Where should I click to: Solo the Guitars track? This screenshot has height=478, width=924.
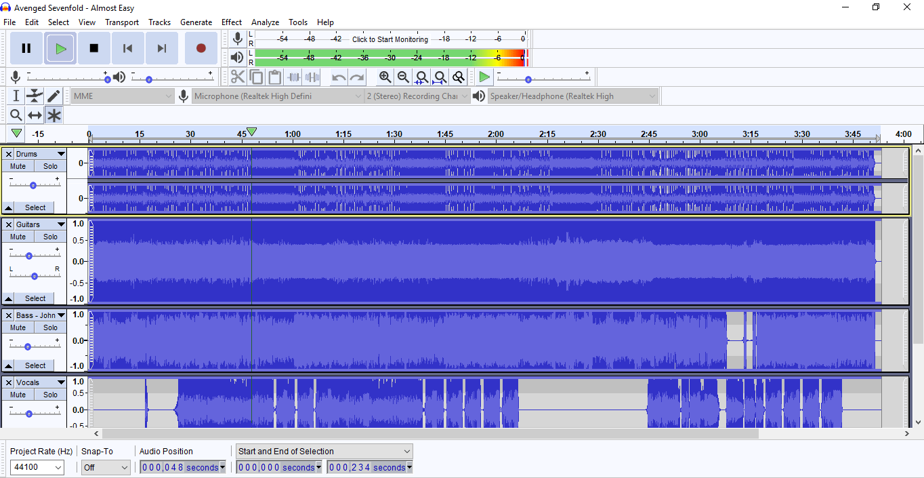(49, 236)
